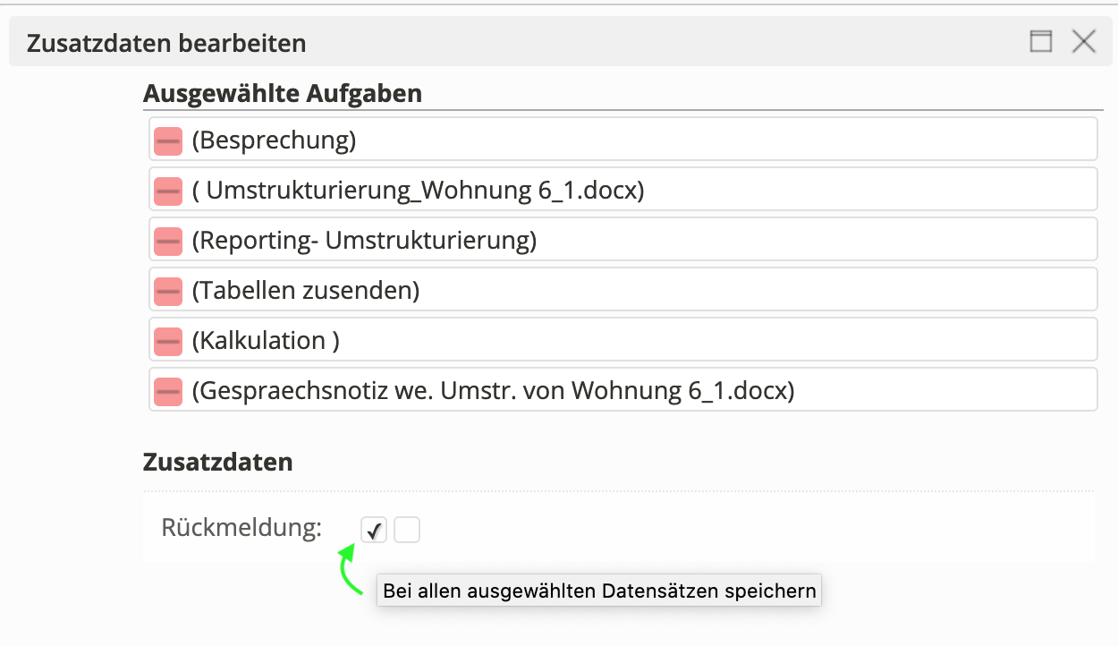Viewport: 1118px width, 646px height.
Task: Click the Ausgewählte Aufgaben section heading
Action: coord(283,93)
